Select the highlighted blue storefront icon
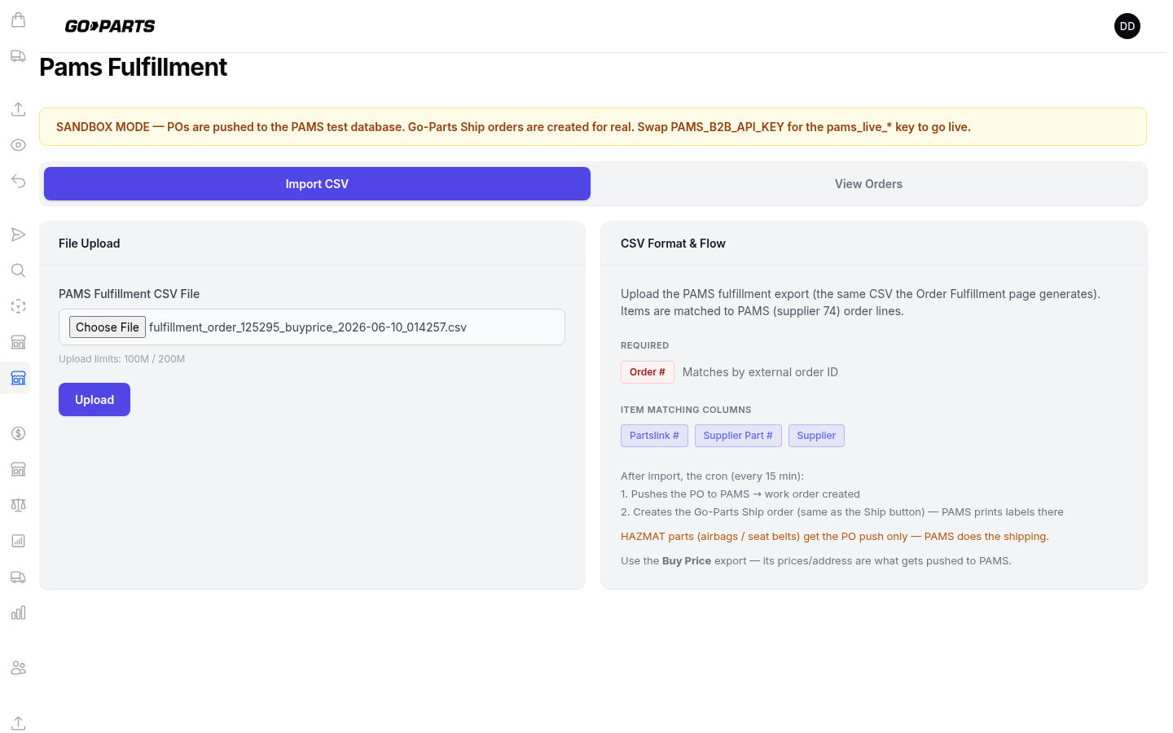1173x733 pixels. [18, 378]
